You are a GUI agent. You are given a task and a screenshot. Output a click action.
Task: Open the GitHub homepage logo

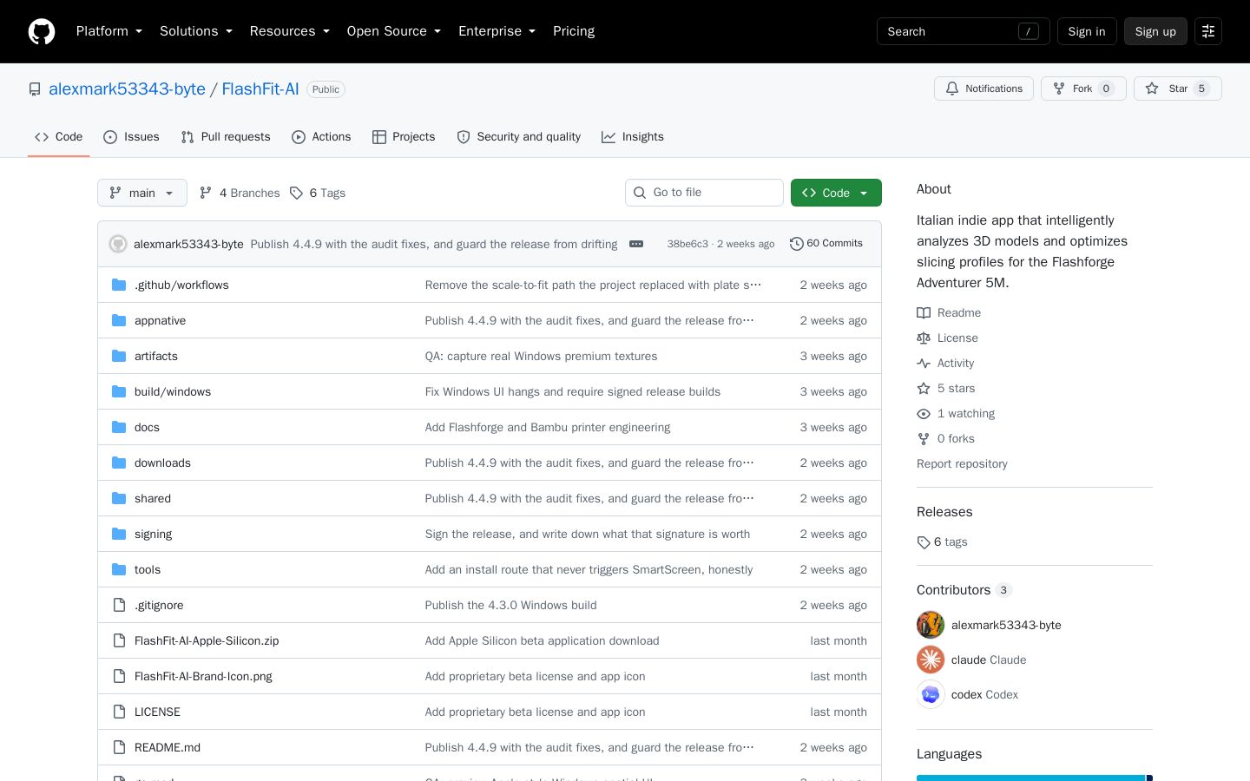[42, 31]
